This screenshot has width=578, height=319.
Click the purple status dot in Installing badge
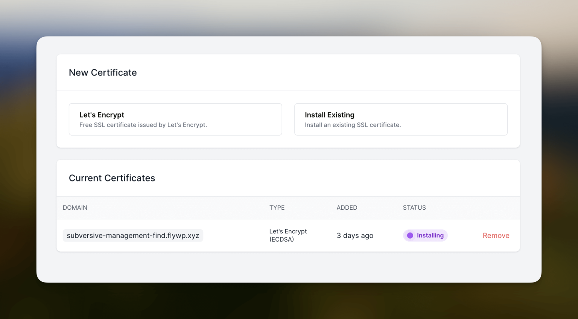(410, 235)
